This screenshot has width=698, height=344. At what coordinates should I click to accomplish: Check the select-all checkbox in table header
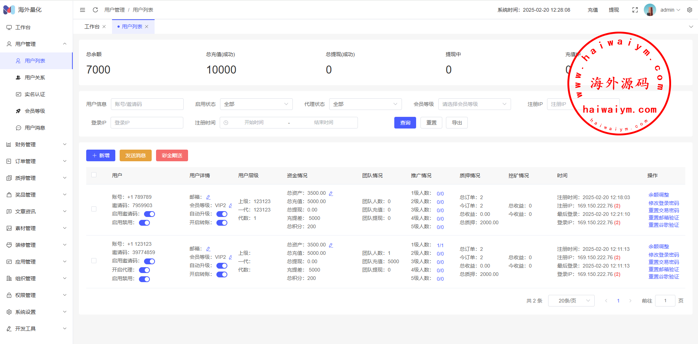click(x=94, y=175)
